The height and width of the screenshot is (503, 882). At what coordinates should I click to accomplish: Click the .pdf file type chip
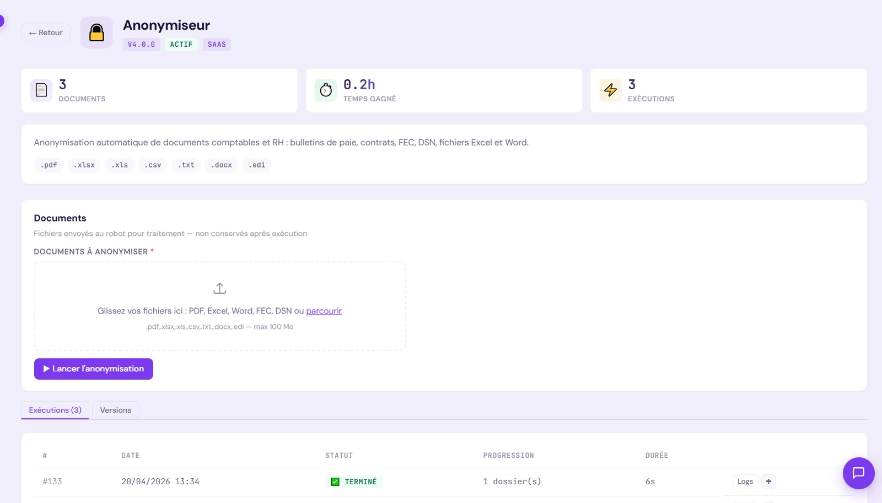coord(49,165)
